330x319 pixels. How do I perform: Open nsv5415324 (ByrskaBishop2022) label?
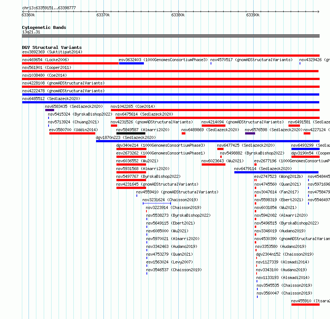[x=80, y=114]
